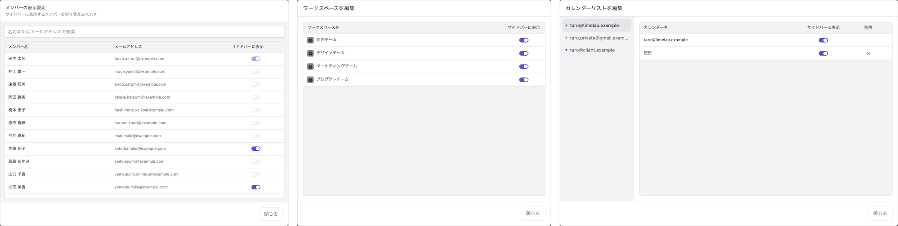Screen dimensions: 898x226
Task: Turn off マーケティングチーム sidebar toggle
Action: click(524, 66)
